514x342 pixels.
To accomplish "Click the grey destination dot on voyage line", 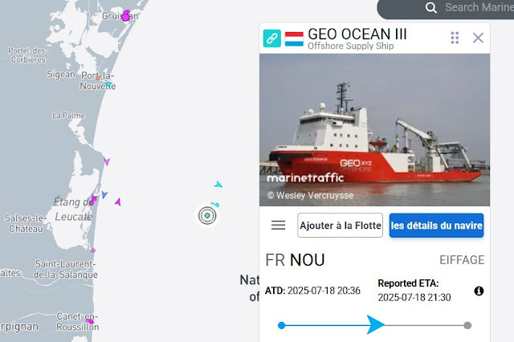I will [467, 325].
